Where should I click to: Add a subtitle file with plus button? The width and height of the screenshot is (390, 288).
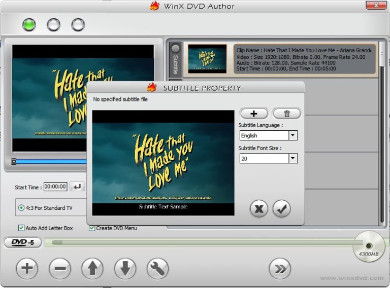click(x=254, y=114)
